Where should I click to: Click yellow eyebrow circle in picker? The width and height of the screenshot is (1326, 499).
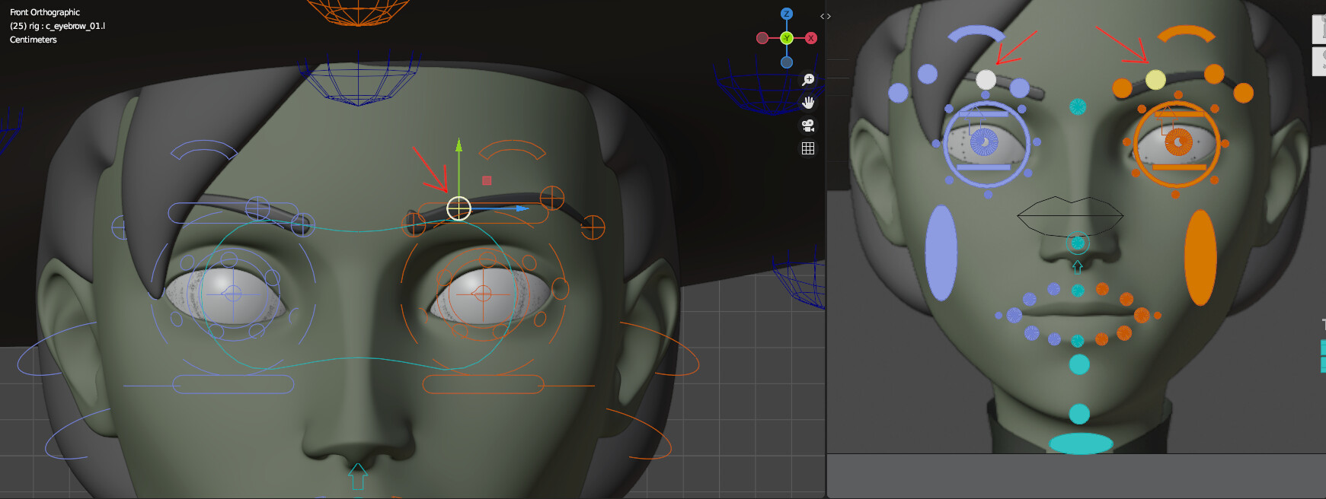click(1155, 79)
